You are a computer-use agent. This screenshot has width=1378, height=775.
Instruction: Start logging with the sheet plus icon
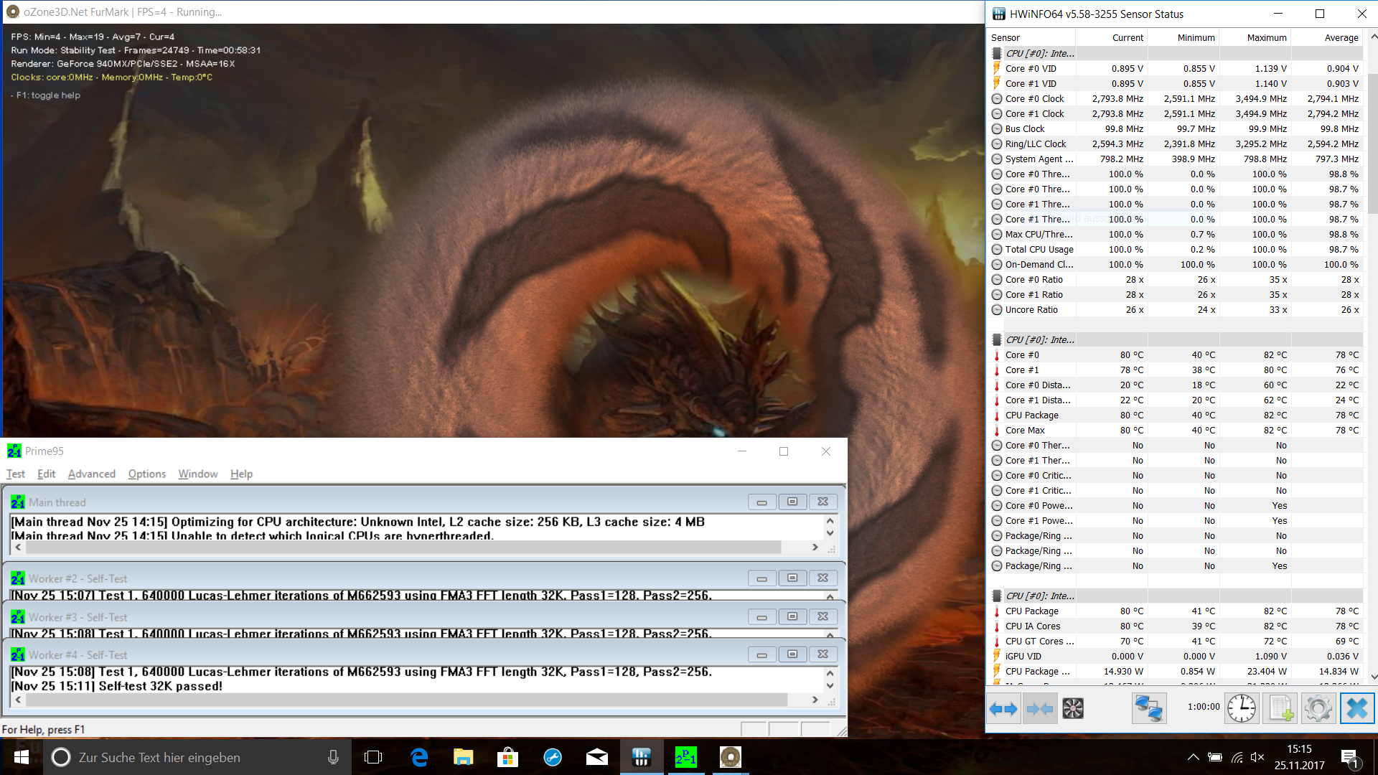(1281, 709)
